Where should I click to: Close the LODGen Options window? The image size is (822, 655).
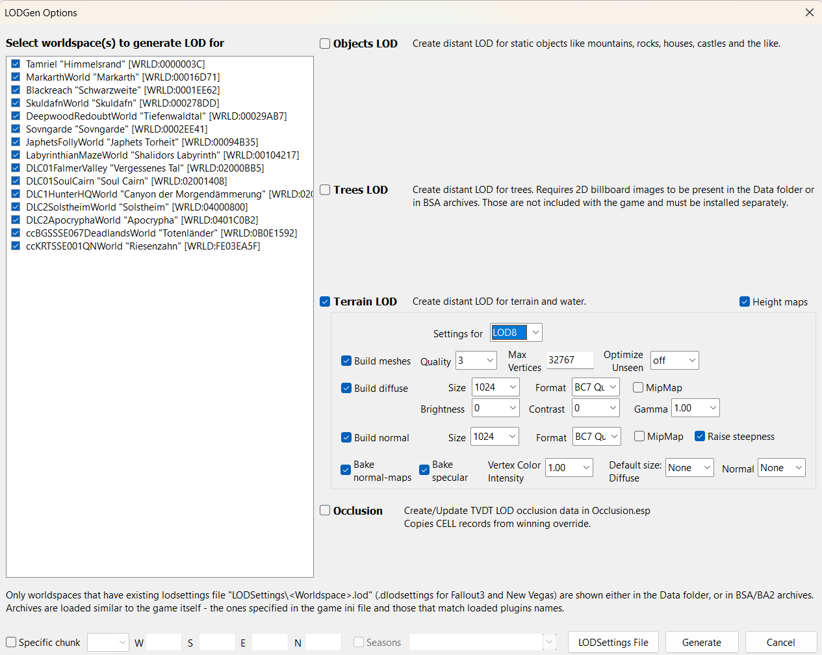click(809, 12)
